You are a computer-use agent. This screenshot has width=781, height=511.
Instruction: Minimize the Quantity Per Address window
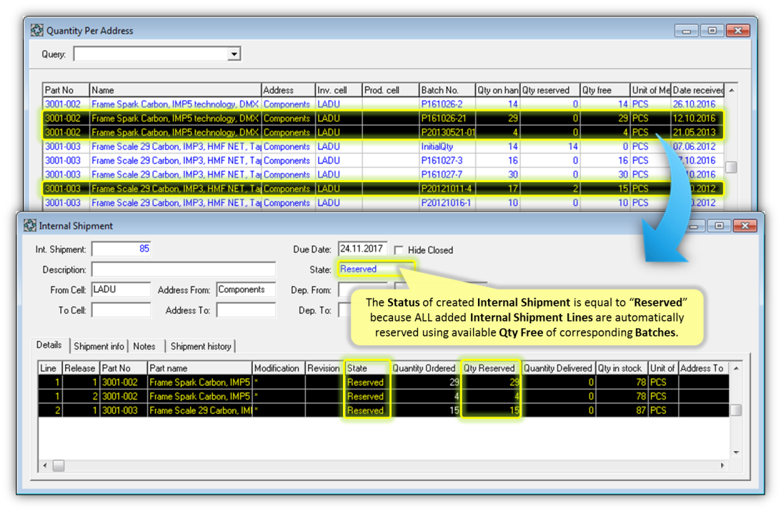(x=687, y=31)
